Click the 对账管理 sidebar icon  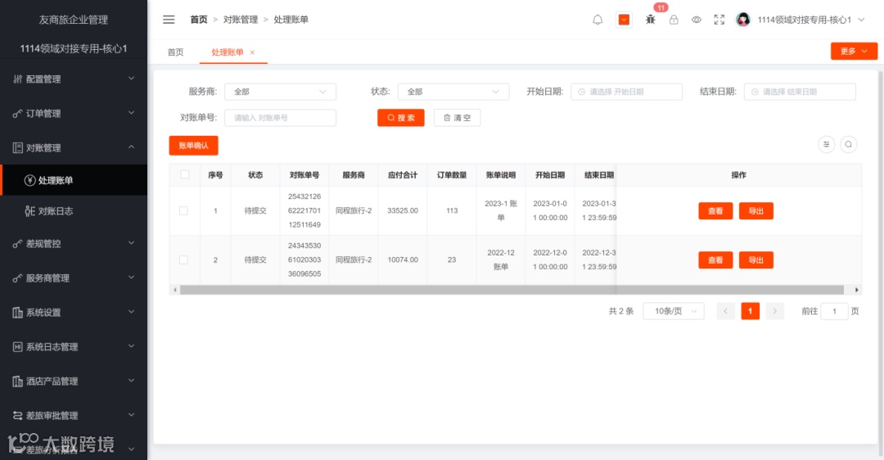(17, 147)
